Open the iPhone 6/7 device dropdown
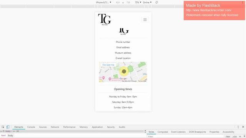 click(x=103, y=3)
